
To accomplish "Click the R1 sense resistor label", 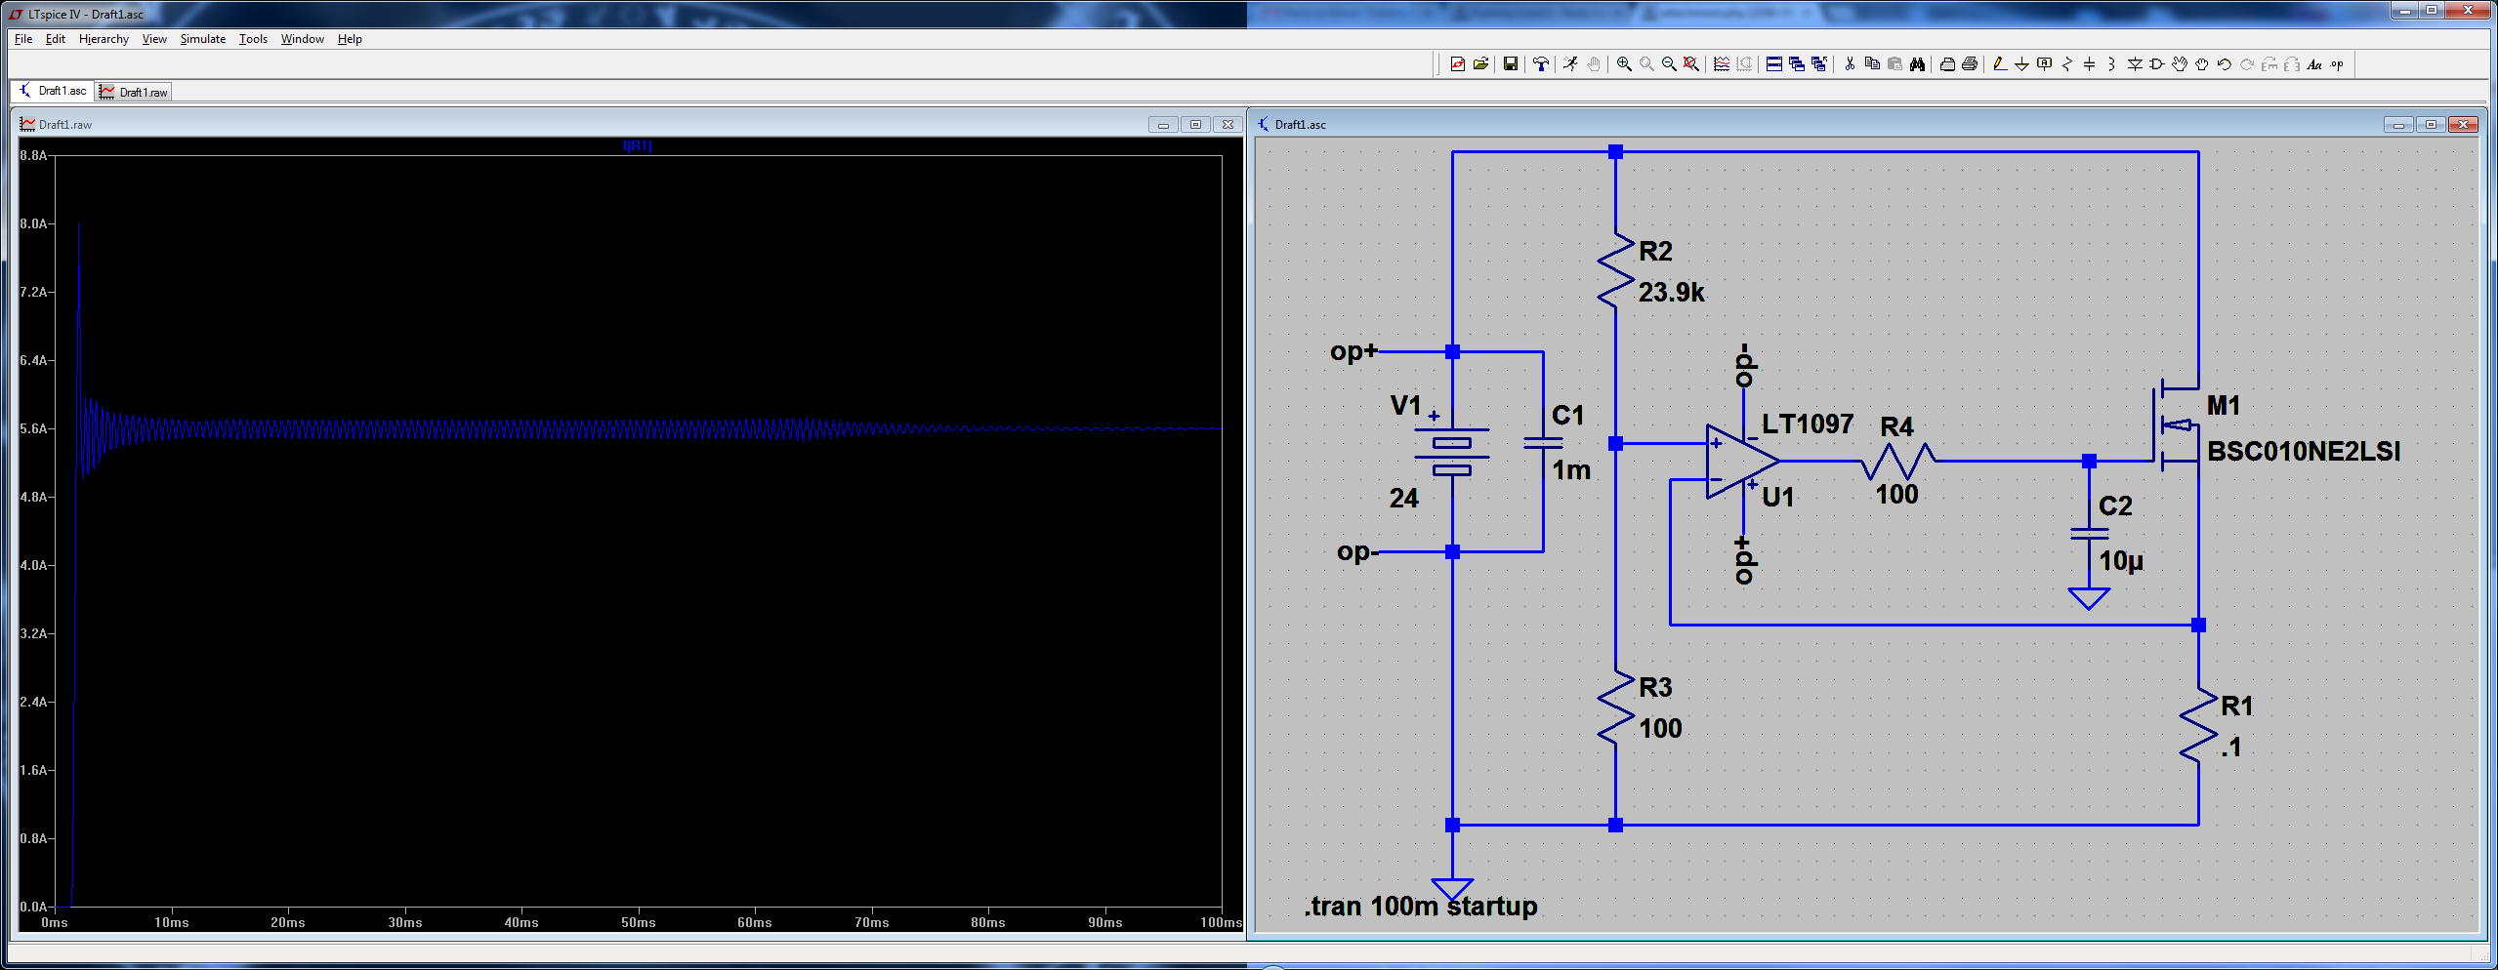I will click(x=2236, y=706).
